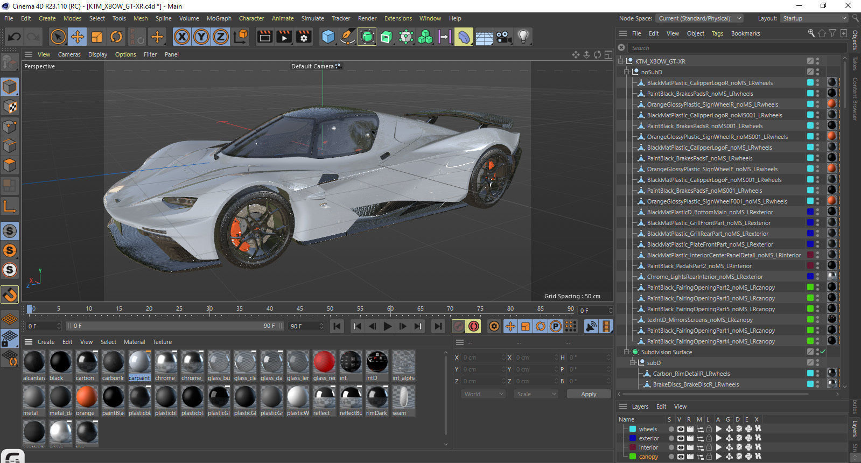Click timeline frame 45 marker
861x463 pixels.
click(x=299, y=308)
